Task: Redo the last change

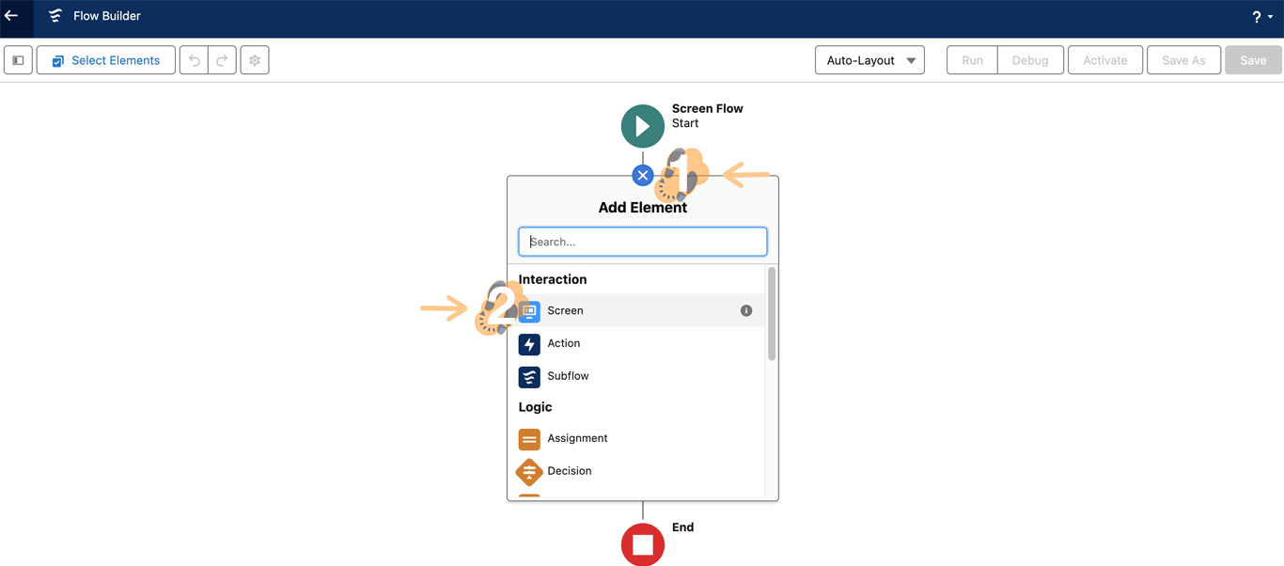Action: pos(222,60)
